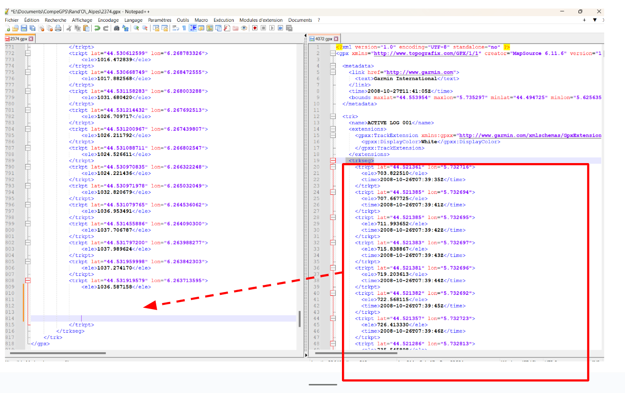This screenshot has height=393, width=625.
Task: Click the Save toolbar icon
Action: [x=23, y=28]
